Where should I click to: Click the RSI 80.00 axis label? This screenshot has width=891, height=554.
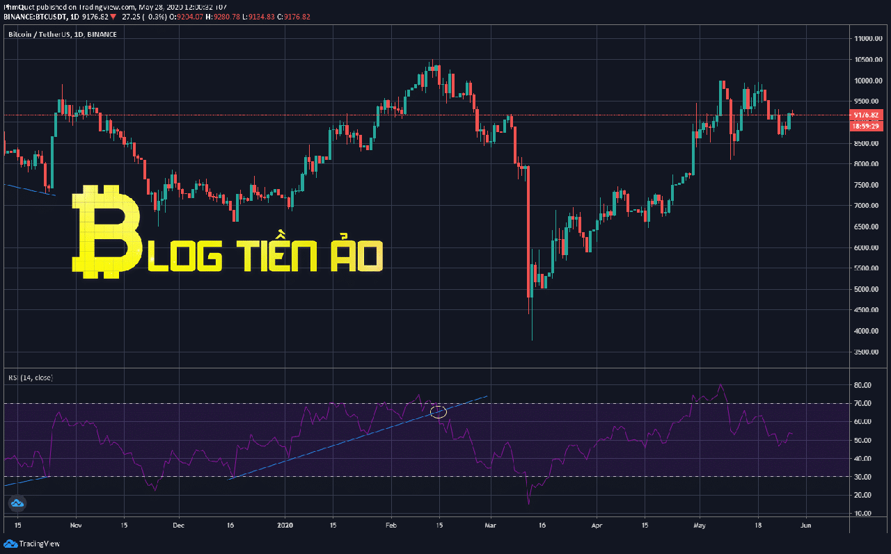tap(864, 385)
